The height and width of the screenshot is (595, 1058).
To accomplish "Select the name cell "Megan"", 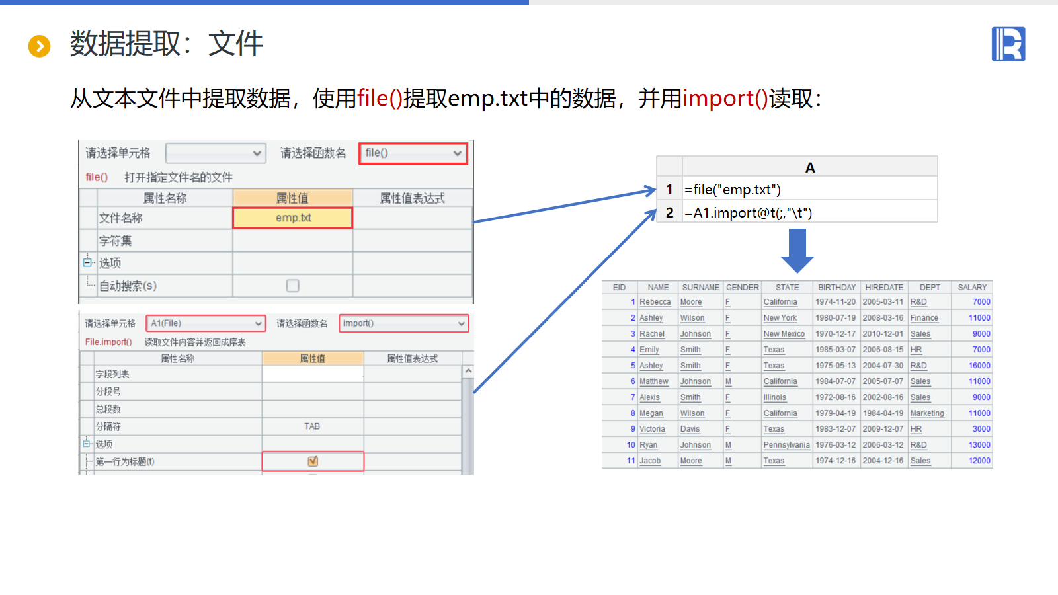I will click(658, 413).
